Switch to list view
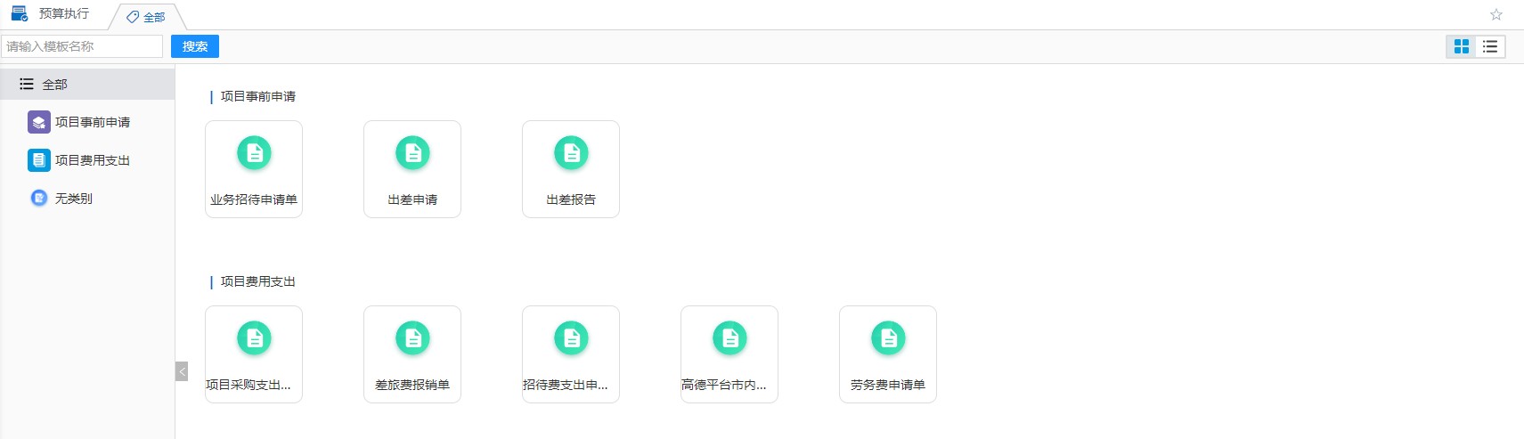The height and width of the screenshot is (439, 1524). tap(1490, 46)
